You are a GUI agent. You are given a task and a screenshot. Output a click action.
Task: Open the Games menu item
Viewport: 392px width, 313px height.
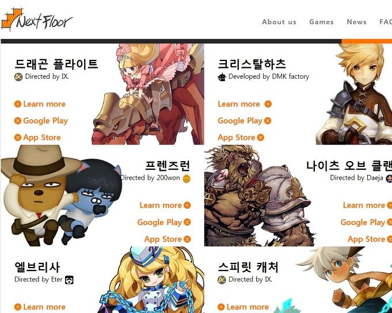(x=322, y=22)
